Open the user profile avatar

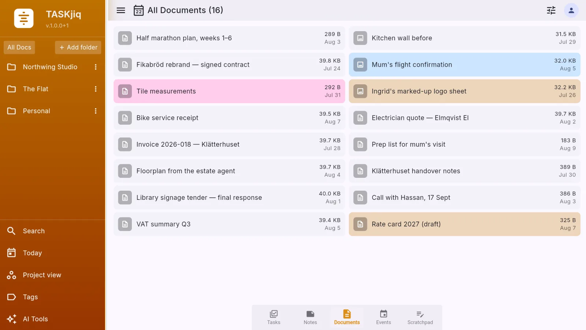coord(571,10)
